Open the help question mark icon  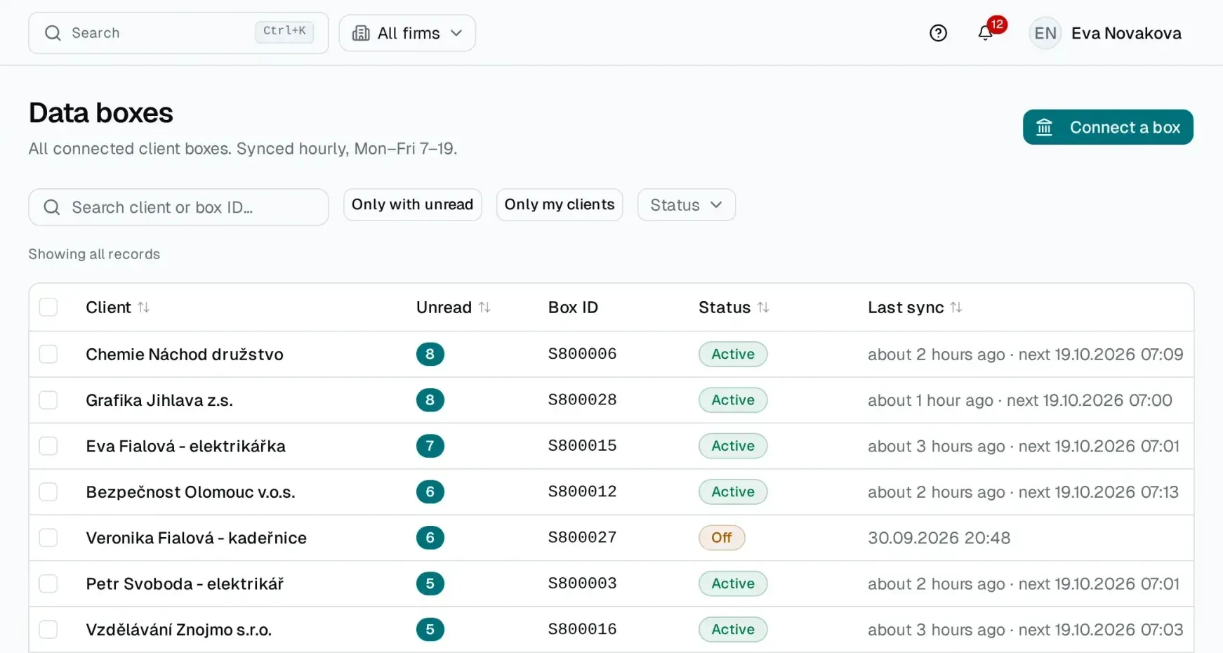pyautogui.click(x=938, y=33)
